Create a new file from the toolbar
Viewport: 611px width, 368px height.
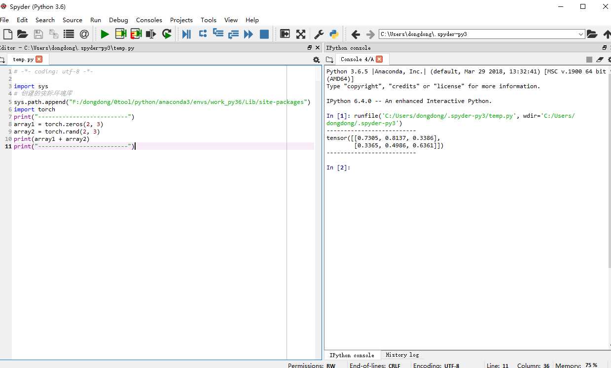(x=7, y=34)
